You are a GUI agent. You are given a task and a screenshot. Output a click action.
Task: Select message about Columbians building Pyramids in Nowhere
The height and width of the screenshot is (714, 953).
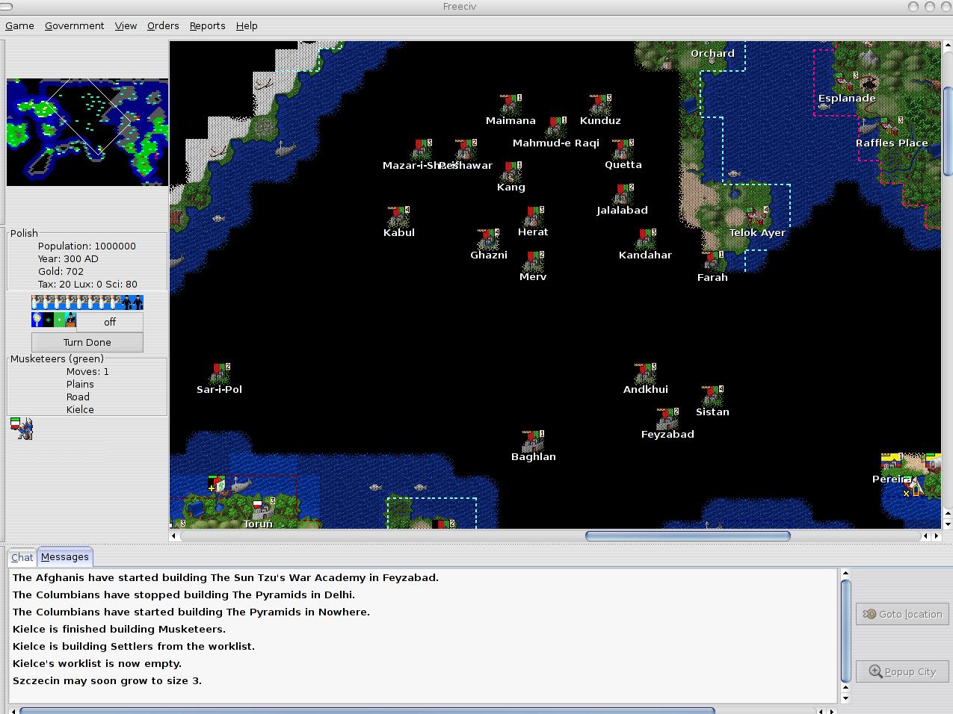coord(191,612)
